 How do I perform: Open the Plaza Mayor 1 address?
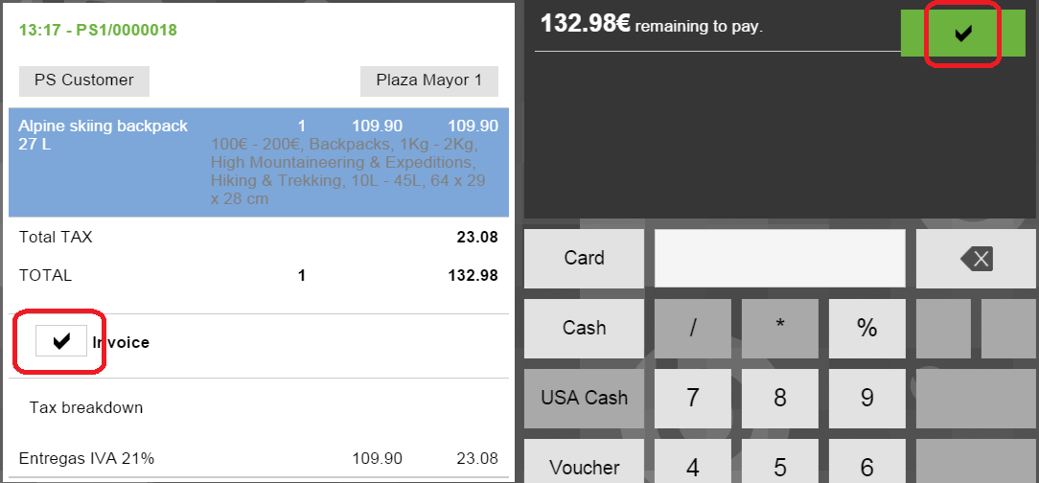tap(428, 80)
